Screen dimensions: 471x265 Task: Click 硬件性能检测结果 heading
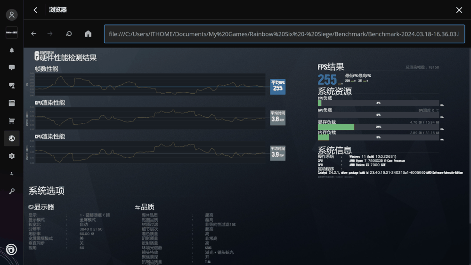(68, 57)
